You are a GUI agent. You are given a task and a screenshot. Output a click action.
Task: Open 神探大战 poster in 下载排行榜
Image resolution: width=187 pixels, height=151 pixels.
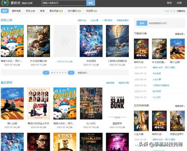click(x=141, y=49)
